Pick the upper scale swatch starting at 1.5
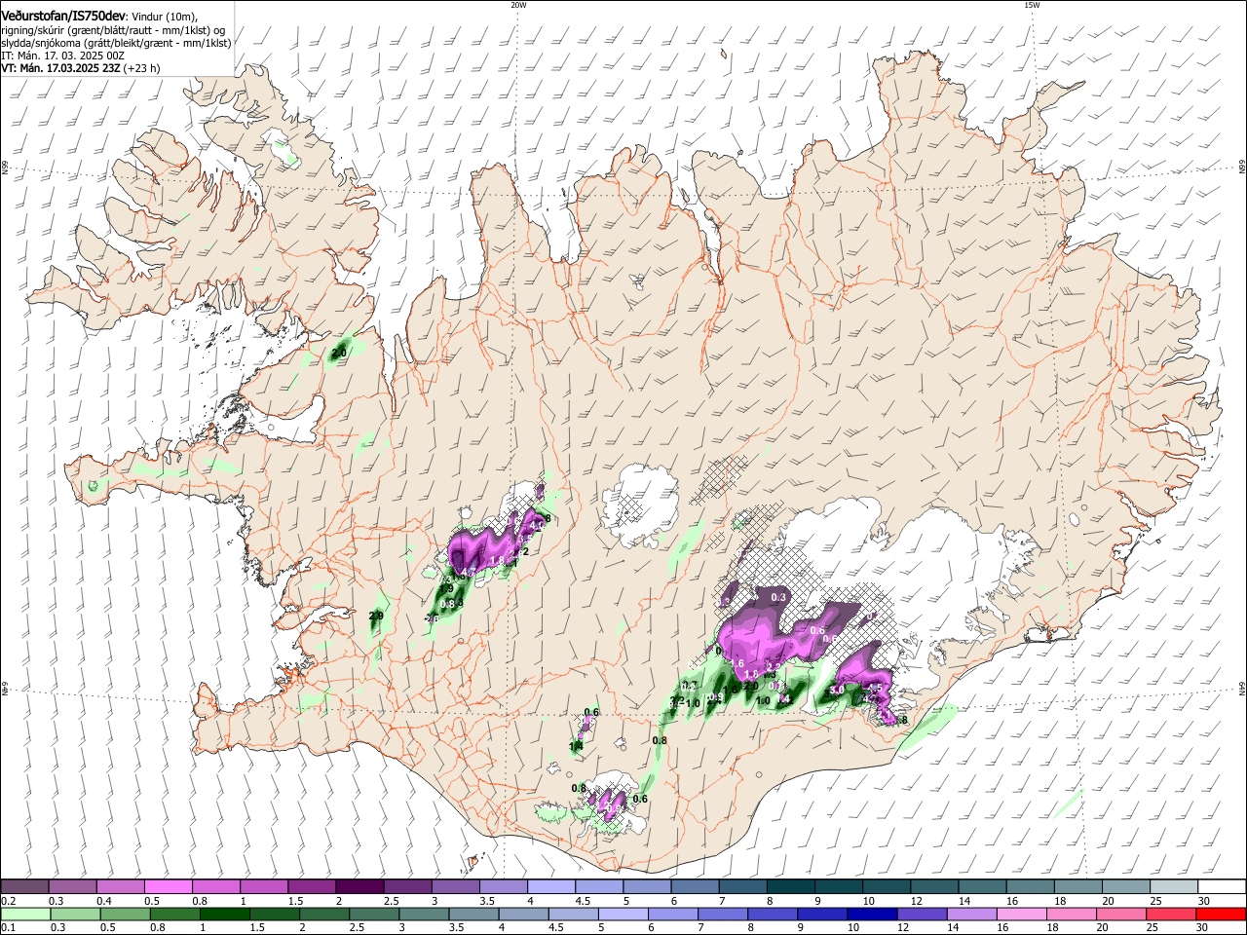This screenshot has height=935, width=1247. coord(311,886)
